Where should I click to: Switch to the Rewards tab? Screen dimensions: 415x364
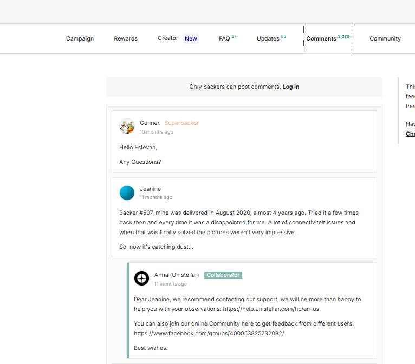(126, 38)
